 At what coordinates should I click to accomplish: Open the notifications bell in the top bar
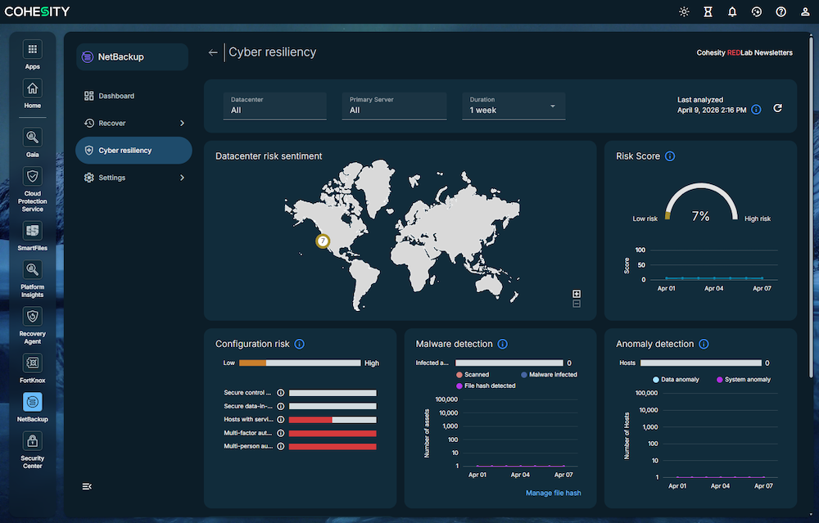point(732,11)
